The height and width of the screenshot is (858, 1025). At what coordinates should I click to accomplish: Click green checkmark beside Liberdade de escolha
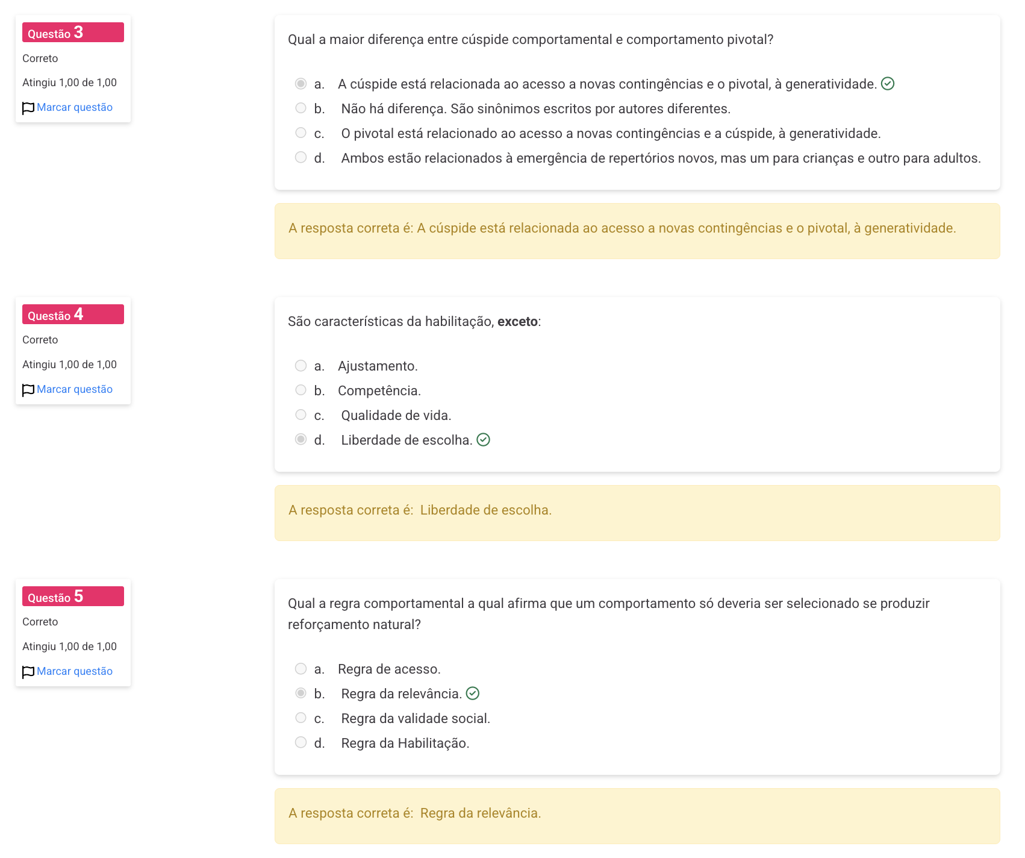click(483, 440)
